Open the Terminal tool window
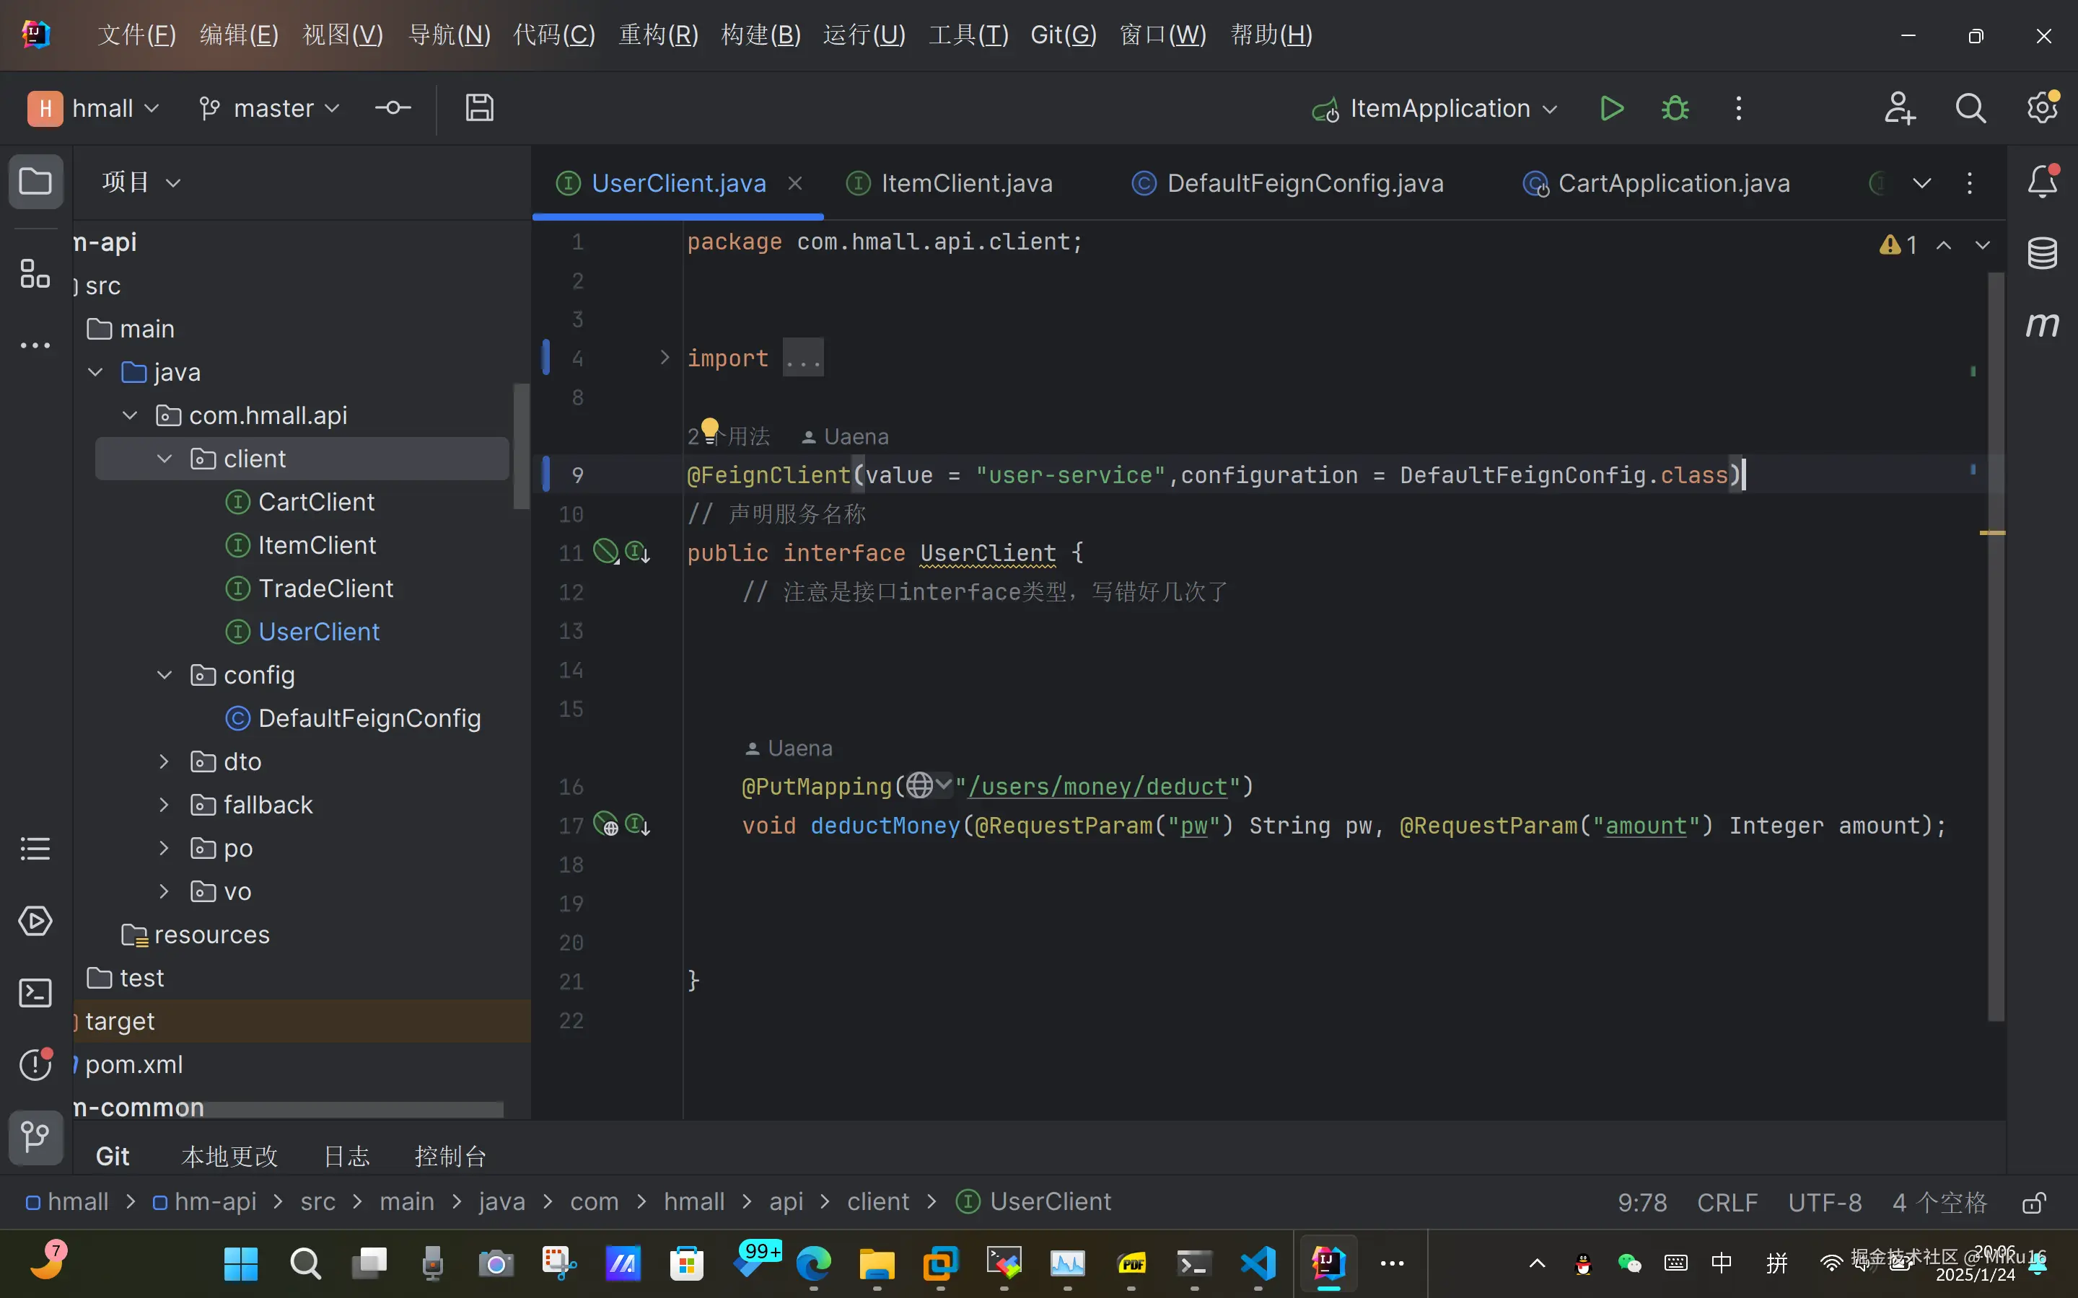This screenshot has width=2078, height=1298. (35, 993)
